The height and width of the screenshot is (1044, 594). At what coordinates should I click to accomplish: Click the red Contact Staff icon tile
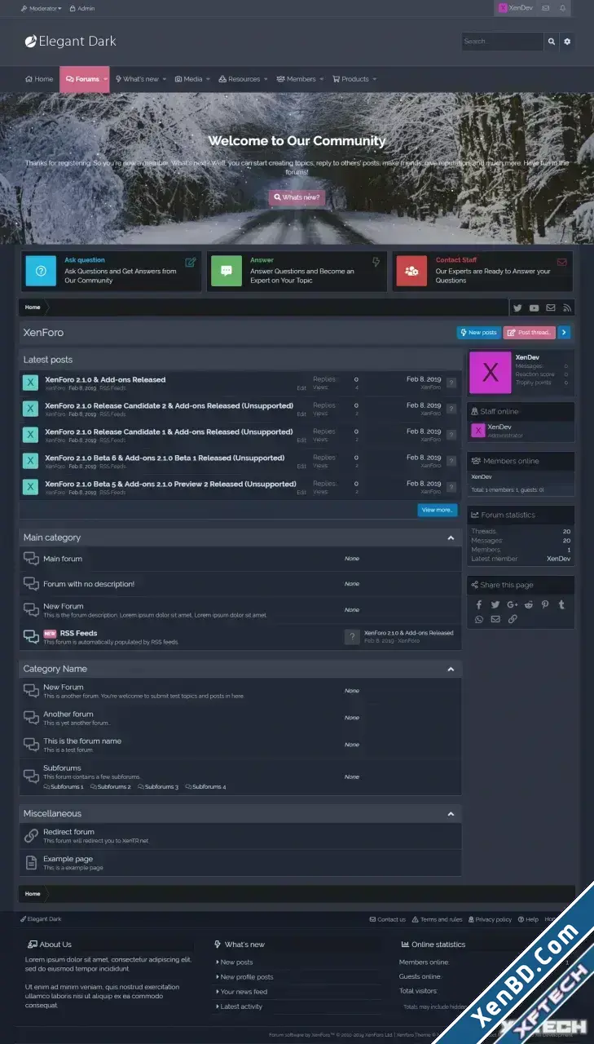click(411, 271)
